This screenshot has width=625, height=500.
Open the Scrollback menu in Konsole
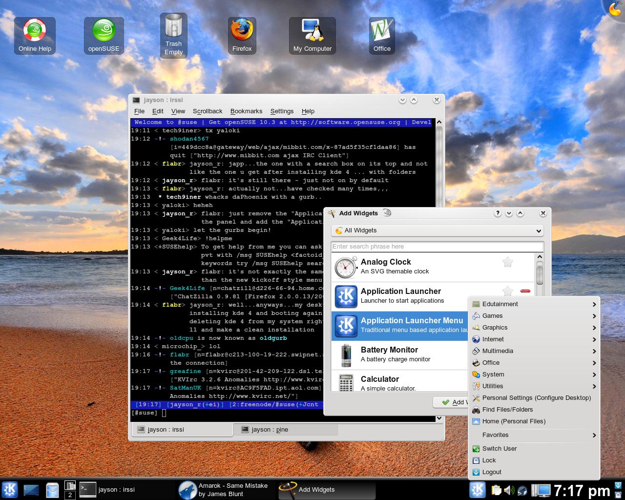pyautogui.click(x=208, y=111)
